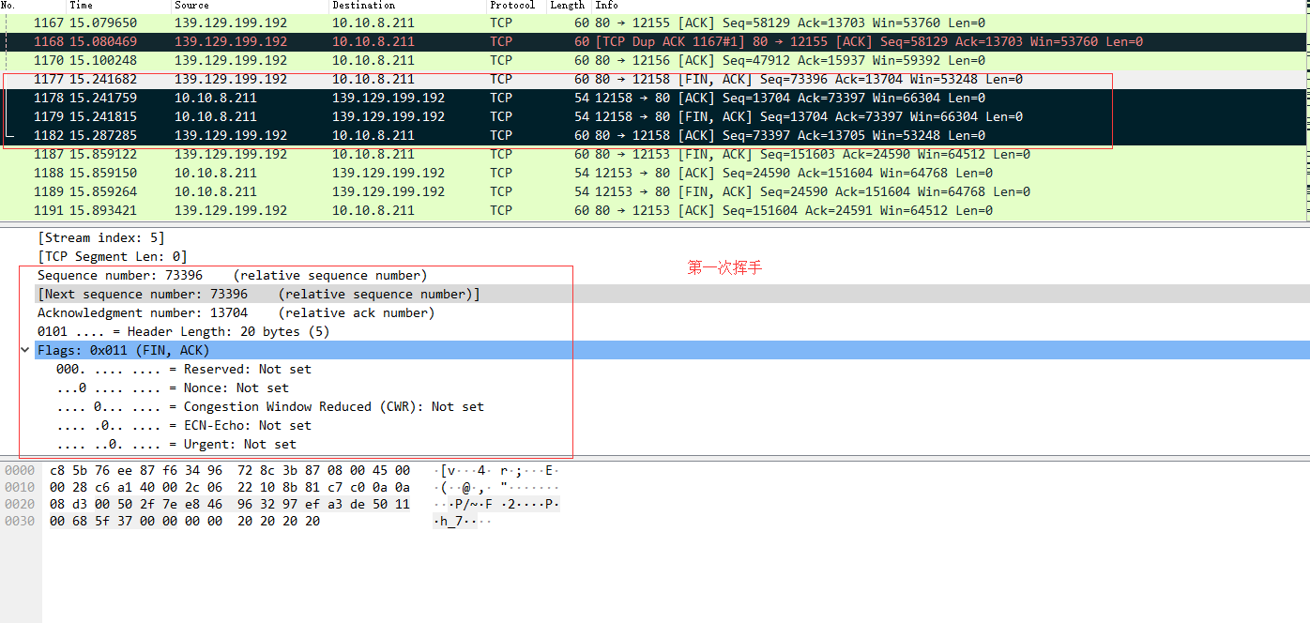Select the [TCP Segment Len: 0] line
This screenshot has height=623, width=1310.
(x=112, y=256)
